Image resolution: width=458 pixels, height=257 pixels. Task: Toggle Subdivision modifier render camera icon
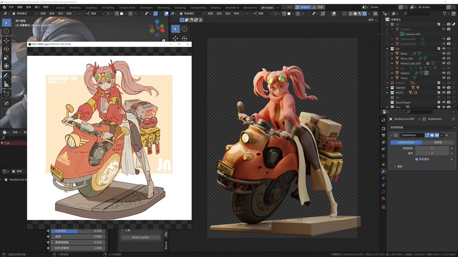tap(437, 135)
